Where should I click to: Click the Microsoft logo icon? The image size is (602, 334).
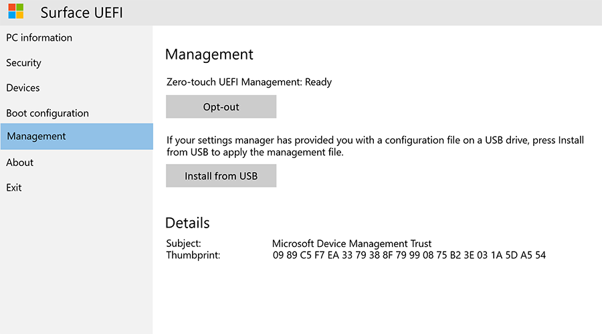pos(15,11)
